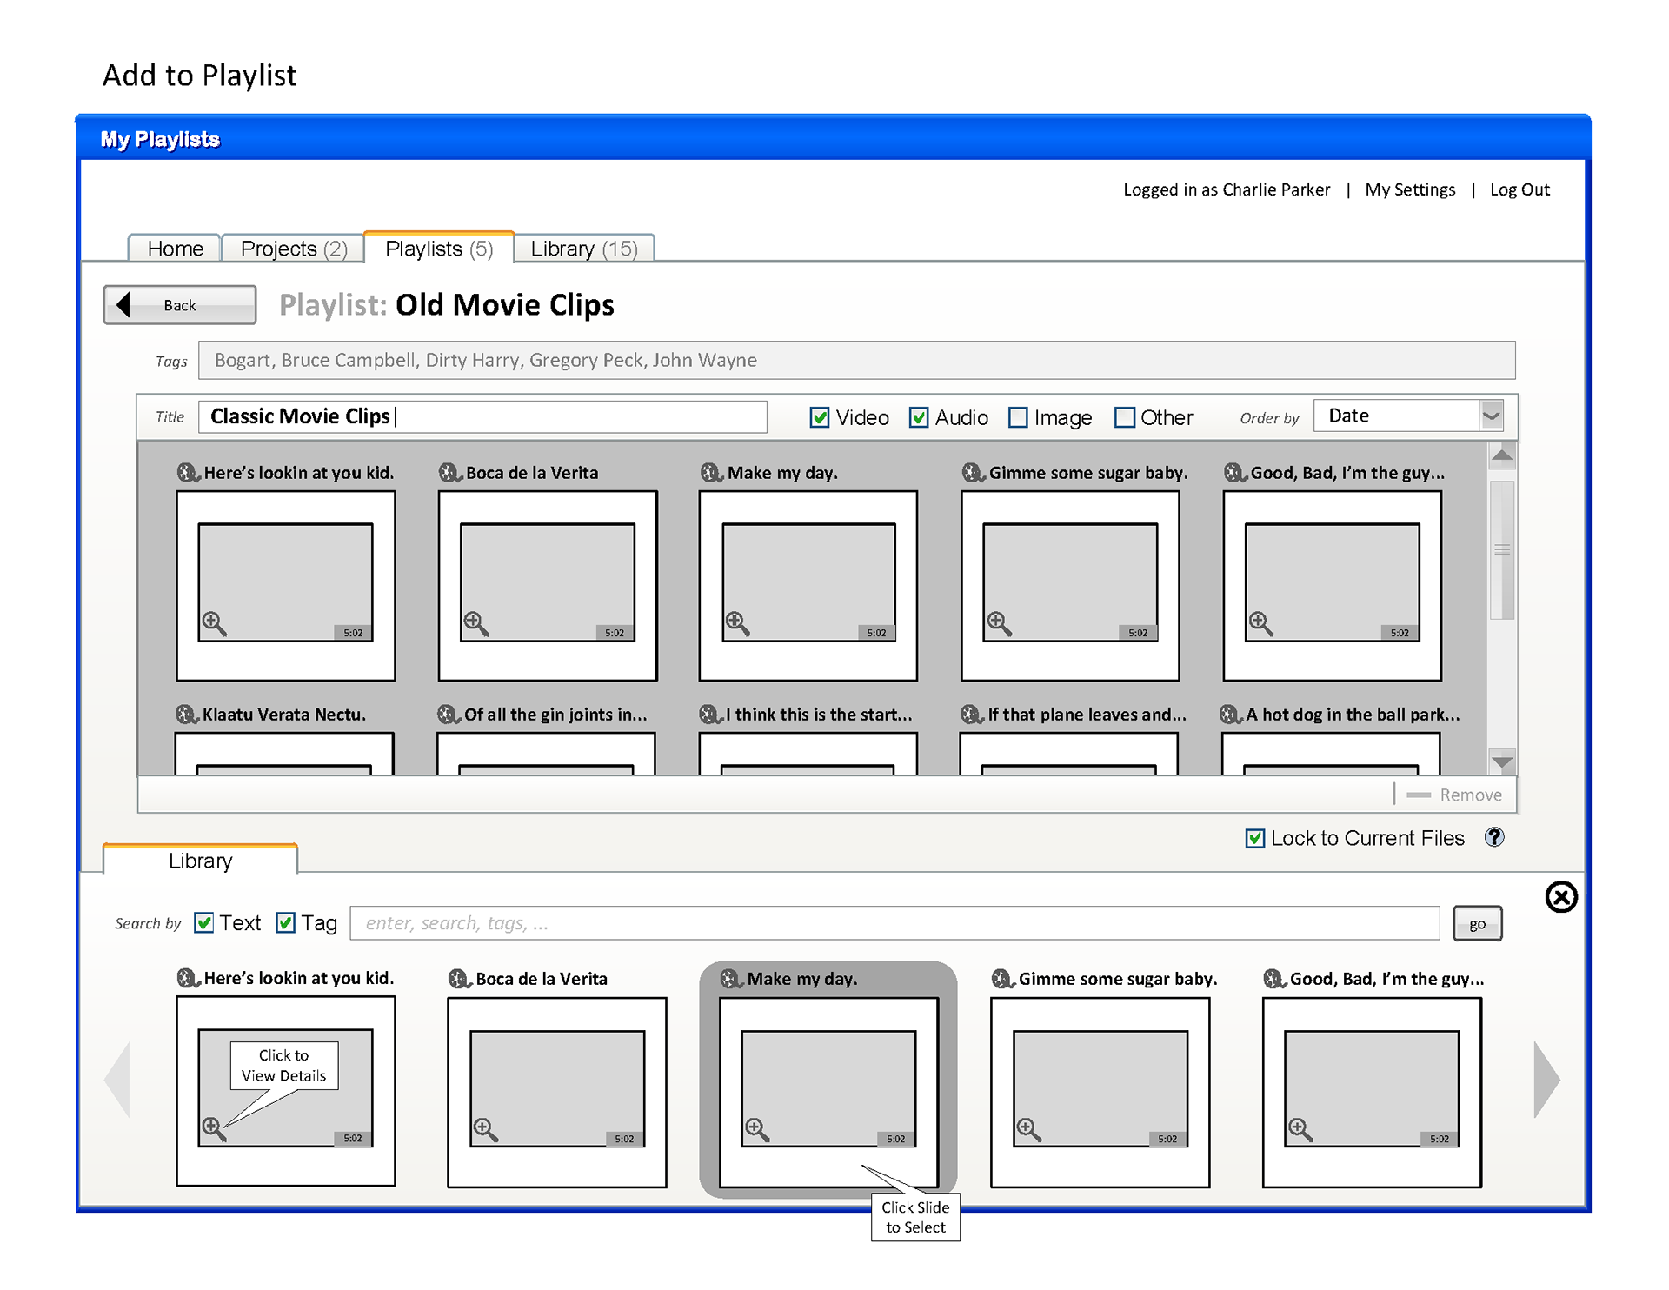
Task: Click the Back button
Action: 180,305
